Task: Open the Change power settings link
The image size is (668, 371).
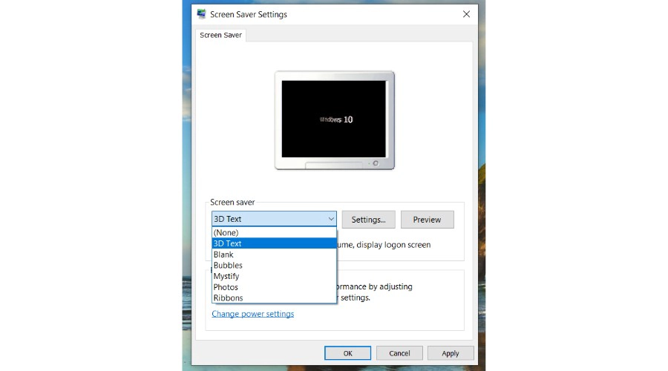Action: (x=252, y=314)
